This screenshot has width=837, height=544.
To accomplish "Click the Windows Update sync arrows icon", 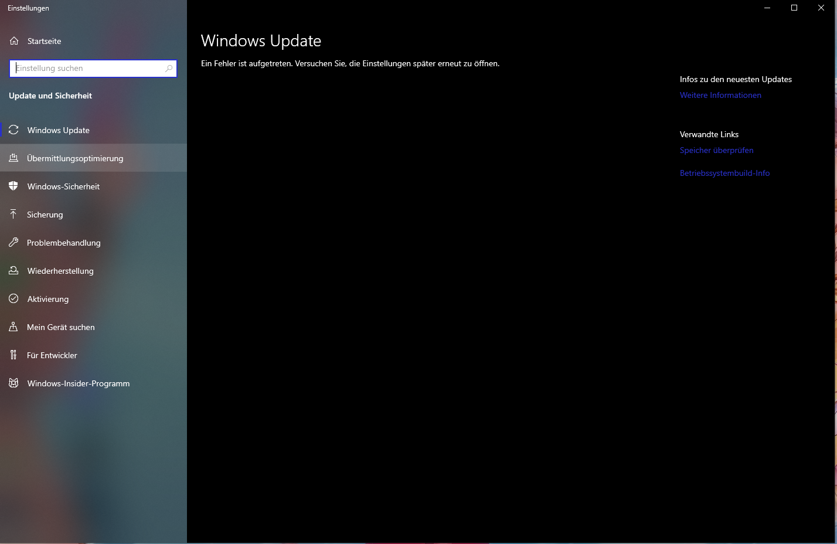I will pos(13,130).
